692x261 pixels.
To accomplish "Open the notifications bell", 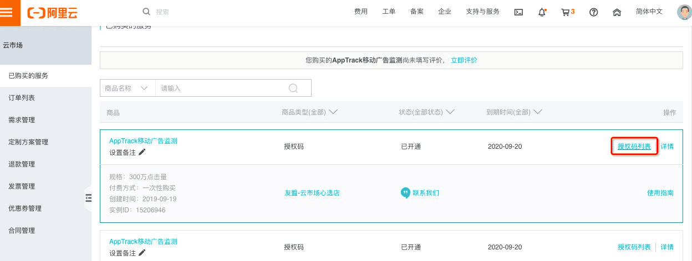I will pyautogui.click(x=542, y=12).
